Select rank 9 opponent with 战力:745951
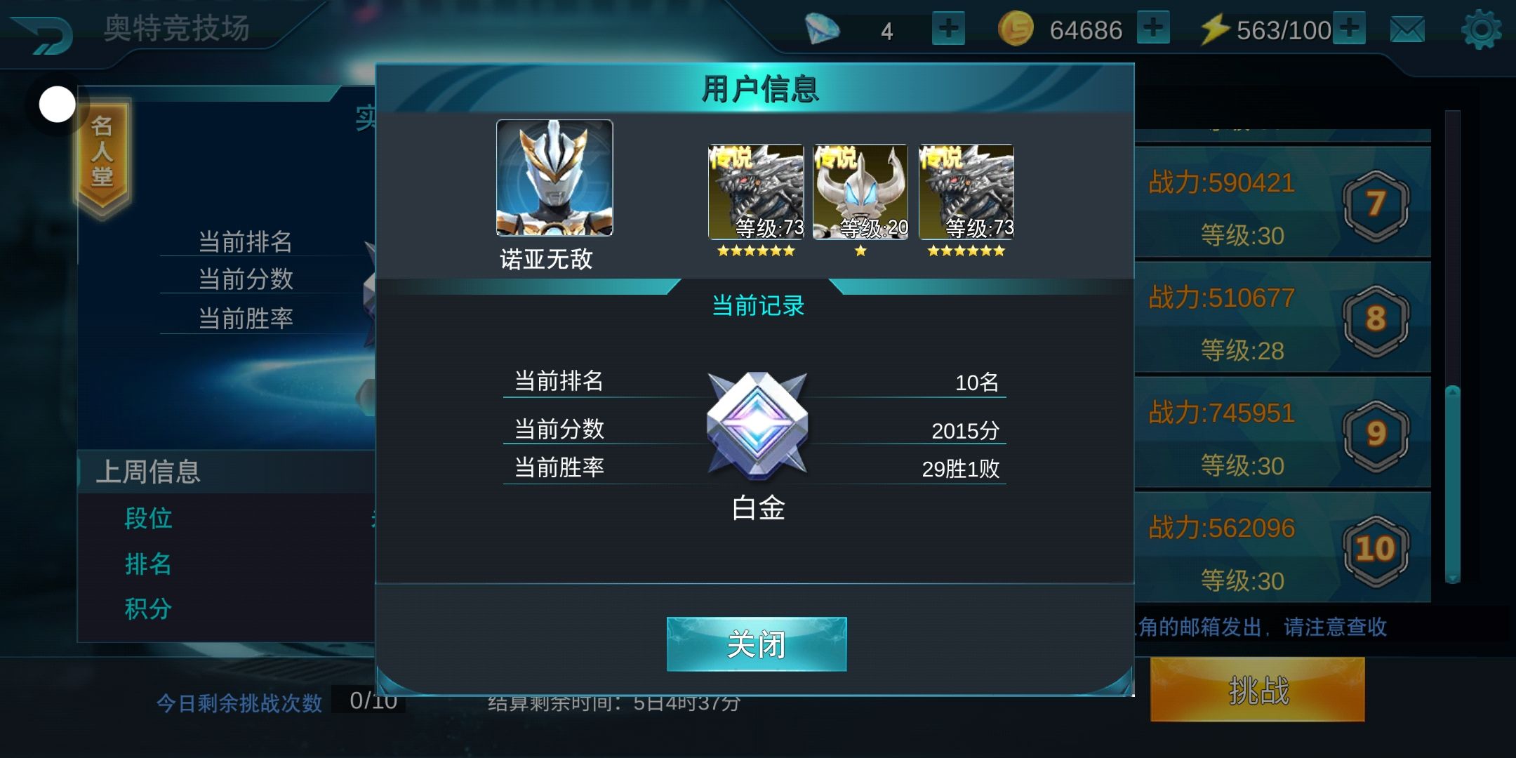 click(x=1282, y=432)
